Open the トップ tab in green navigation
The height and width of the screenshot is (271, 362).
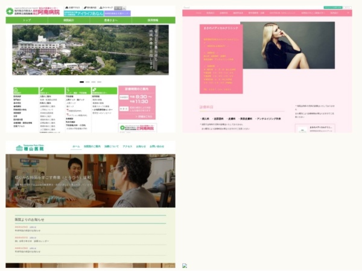[x=27, y=20]
